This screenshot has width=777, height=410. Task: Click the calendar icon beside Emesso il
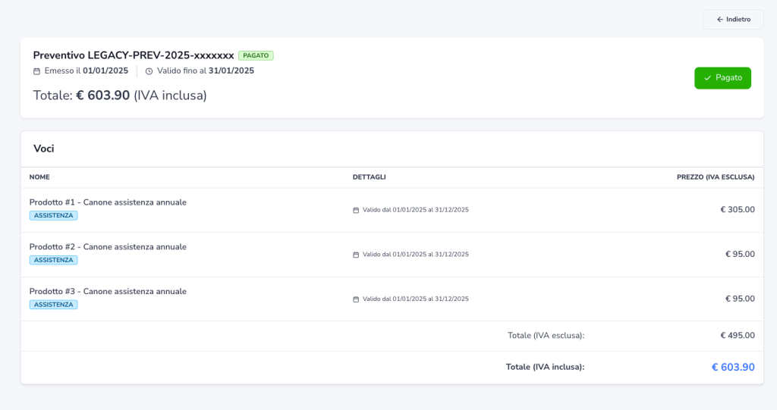(x=36, y=71)
